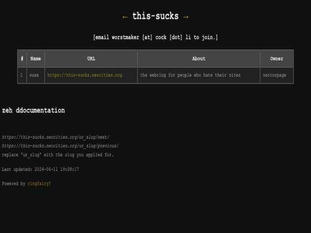
Task: Click the zeh ddocumentation heading
Action: tap(33, 110)
